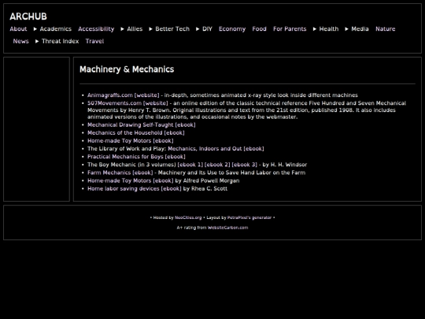Expand the Better Tech menu
The height and width of the screenshot is (319, 425).
[169, 29]
